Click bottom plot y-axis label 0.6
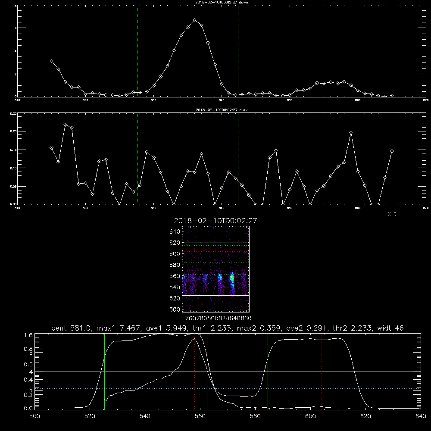This screenshot has height=431, width=431. [x=28, y=364]
